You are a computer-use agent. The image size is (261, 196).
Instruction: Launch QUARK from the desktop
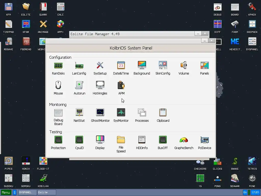click(43, 7)
